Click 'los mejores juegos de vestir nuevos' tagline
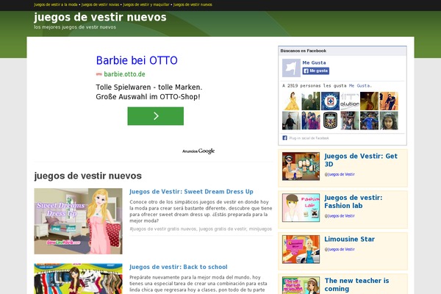 click(x=75, y=27)
